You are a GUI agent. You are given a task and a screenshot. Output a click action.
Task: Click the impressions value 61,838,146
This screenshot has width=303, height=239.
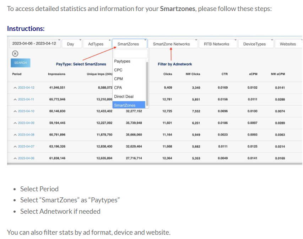click(57, 158)
